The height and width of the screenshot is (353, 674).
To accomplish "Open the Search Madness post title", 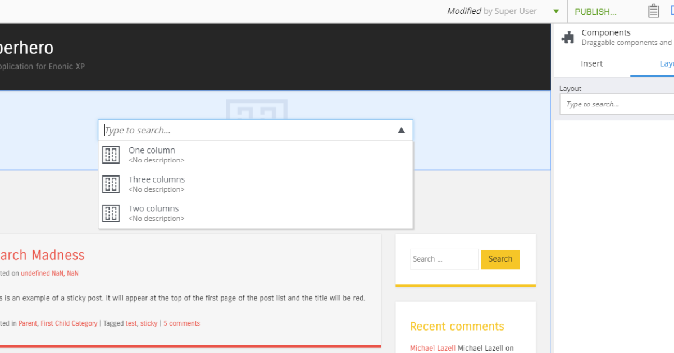I will tap(43, 255).
